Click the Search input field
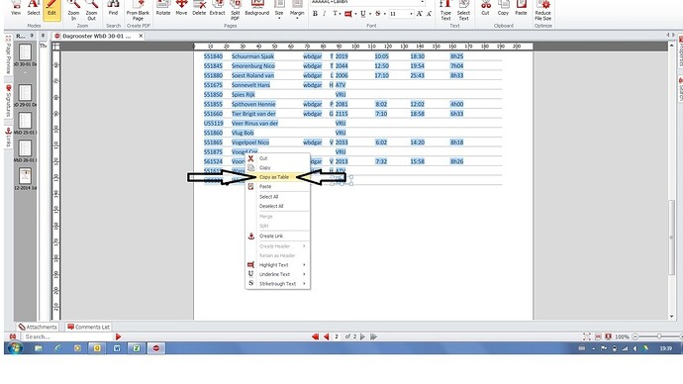Viewport: 683px width, 384px height. pyautogui.click(x=67, y=336)
